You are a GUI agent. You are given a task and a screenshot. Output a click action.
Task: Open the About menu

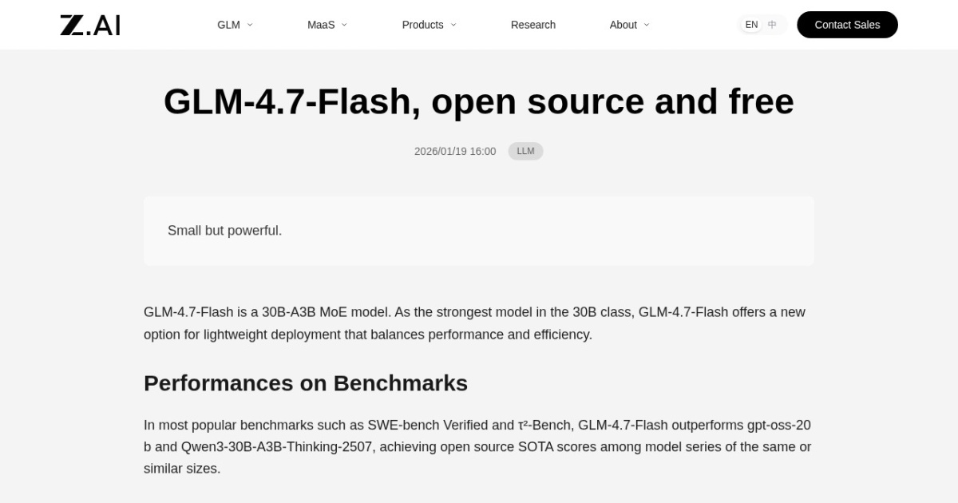pos(623,25)
